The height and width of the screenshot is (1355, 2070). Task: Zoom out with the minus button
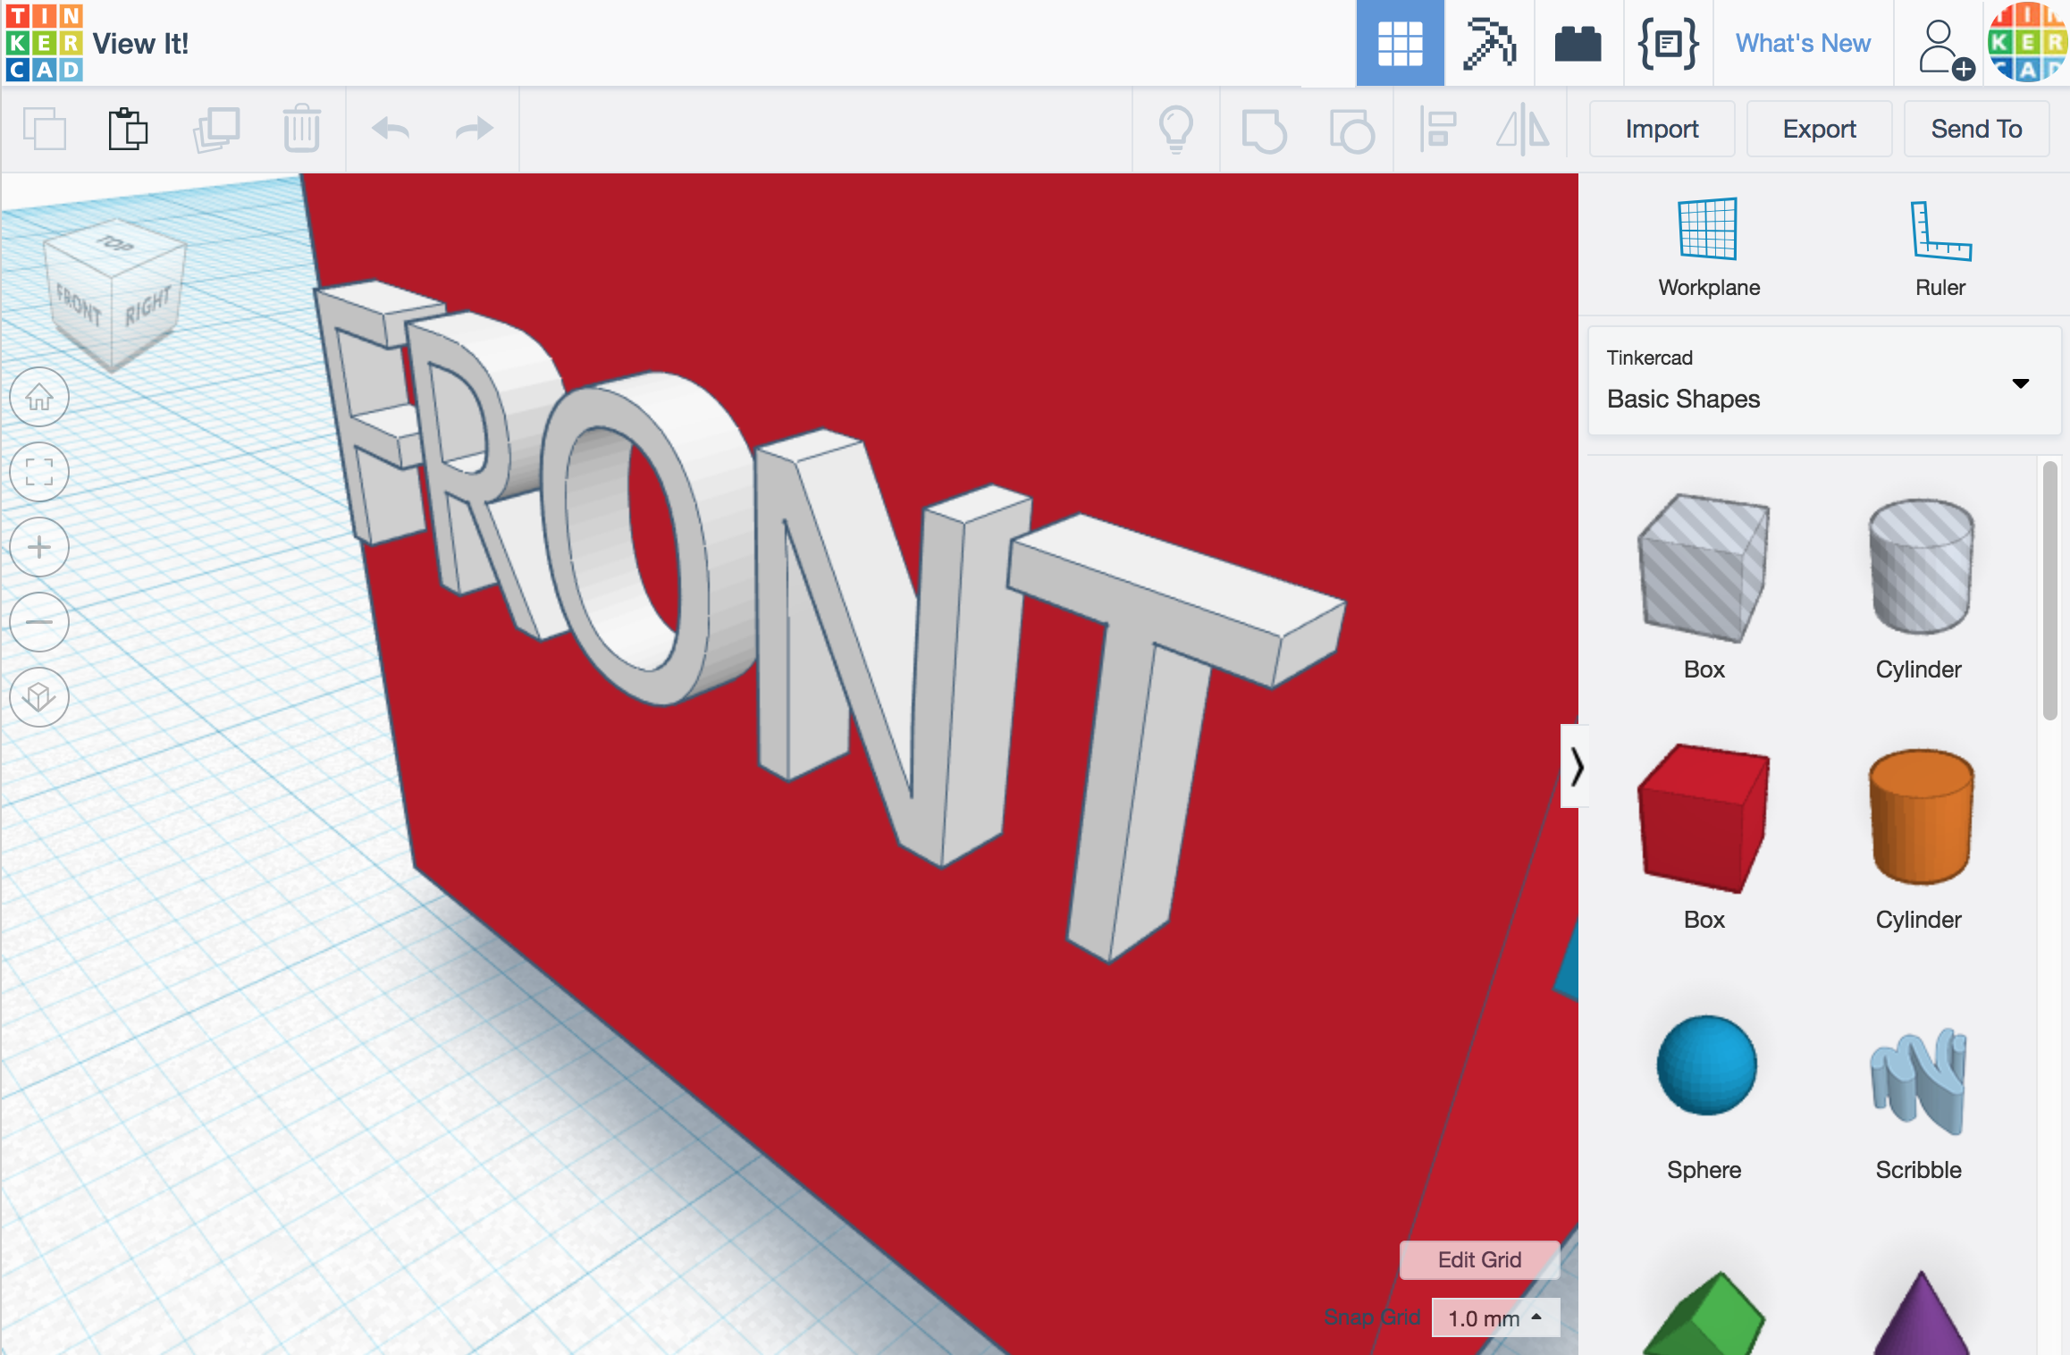point(39,622)
